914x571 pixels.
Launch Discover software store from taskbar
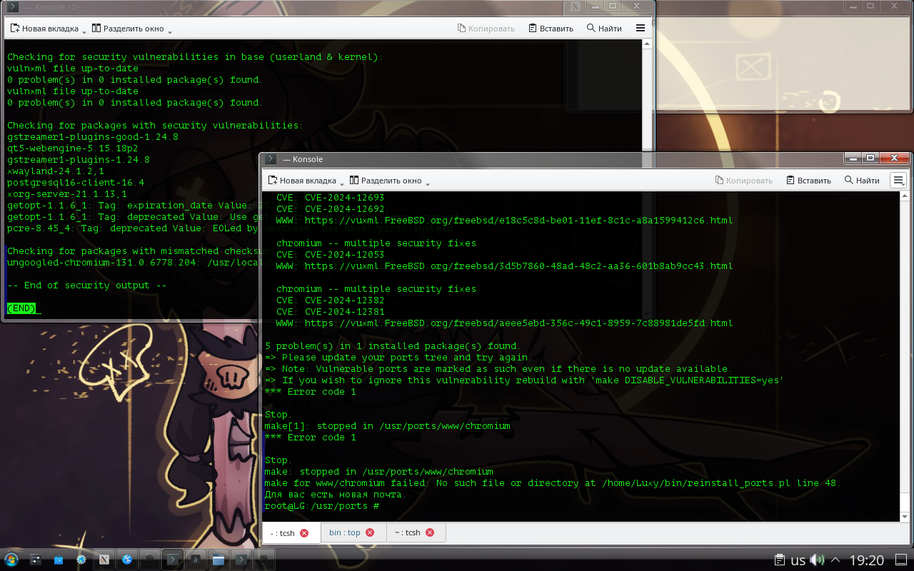(58, 560)
